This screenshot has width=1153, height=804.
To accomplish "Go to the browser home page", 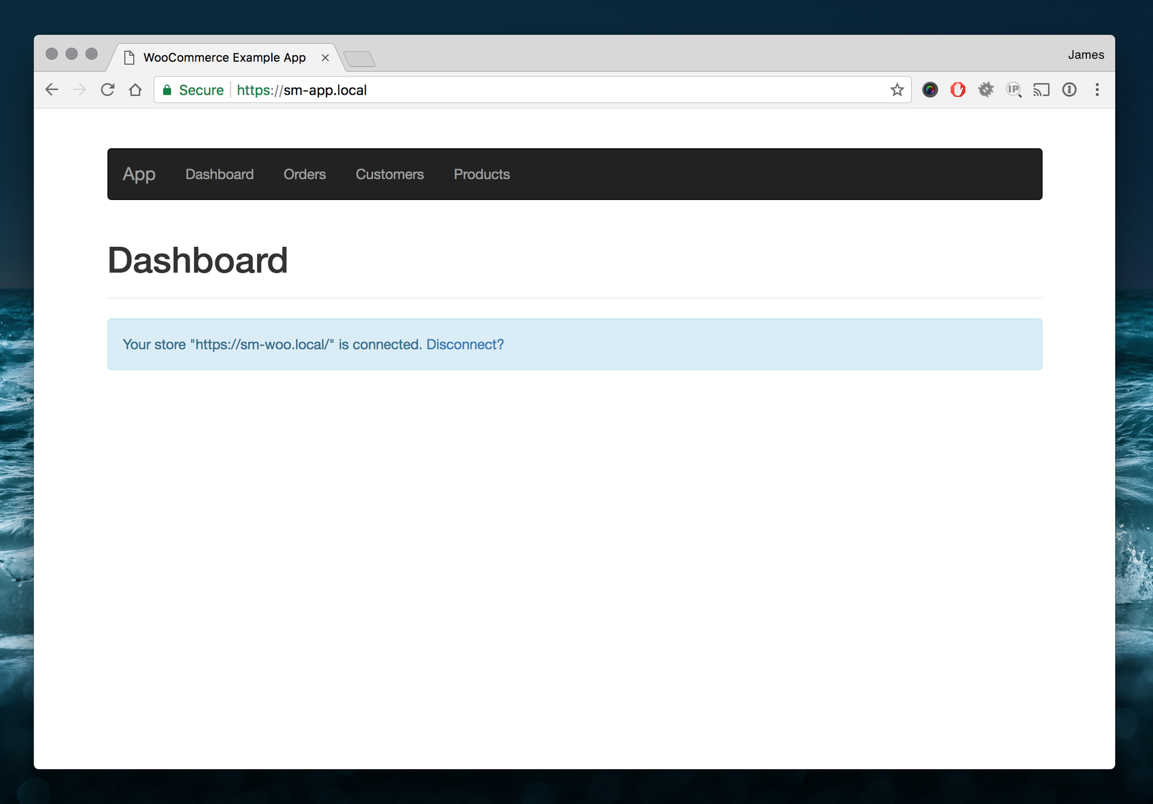I will coord(135,89).
